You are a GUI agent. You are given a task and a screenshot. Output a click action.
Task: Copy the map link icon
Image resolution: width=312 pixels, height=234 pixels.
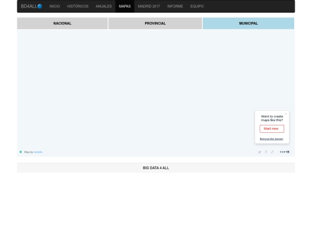[272, 152]
